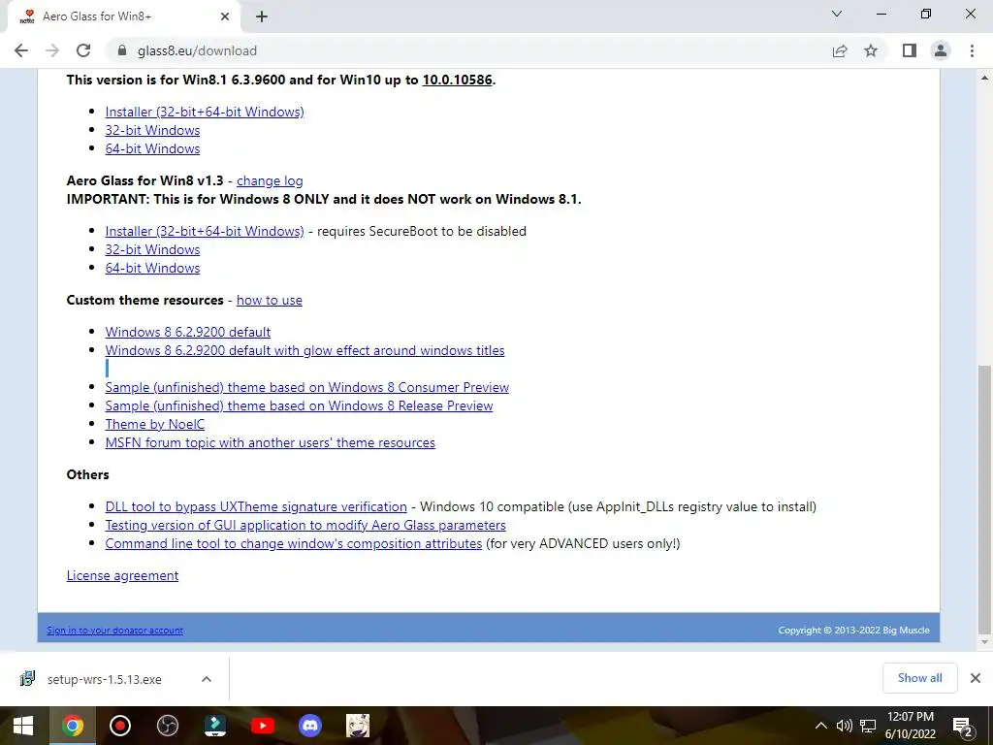Go back to the previous page
The image size is (993, 745).
tap(21, 50)
